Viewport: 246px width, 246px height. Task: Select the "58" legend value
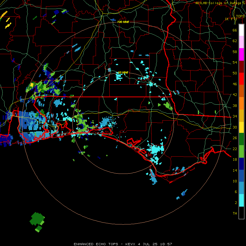click(x=235, y=52)
